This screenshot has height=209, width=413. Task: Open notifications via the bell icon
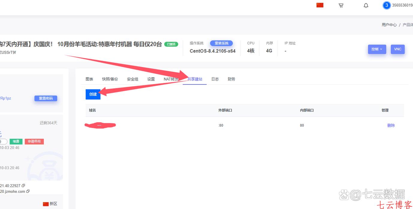[x=366, y=5]
